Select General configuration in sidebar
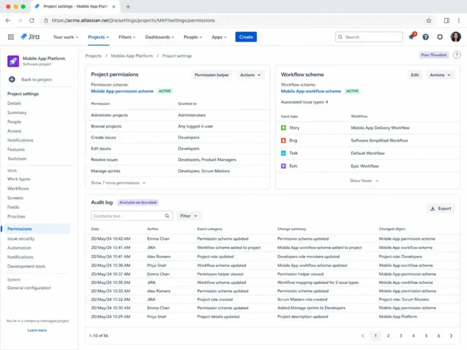 pyautogui.click(x=29, y=288)
